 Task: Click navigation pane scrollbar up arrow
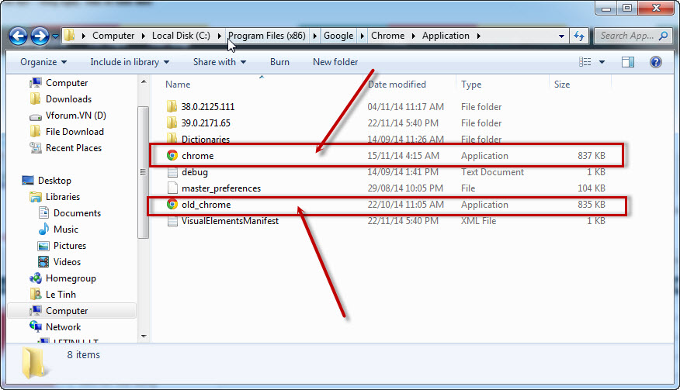[x=144, y=82]
